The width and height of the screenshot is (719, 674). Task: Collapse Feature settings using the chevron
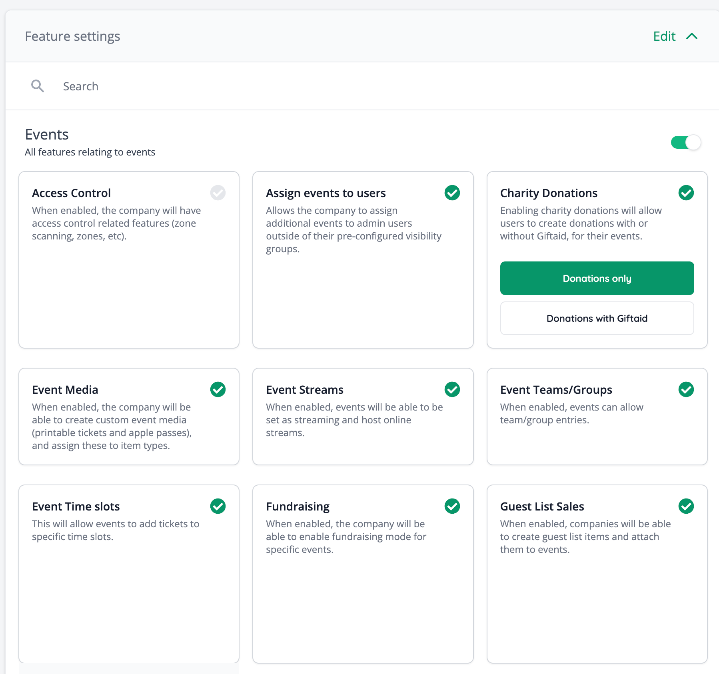(x=692, y=36)
